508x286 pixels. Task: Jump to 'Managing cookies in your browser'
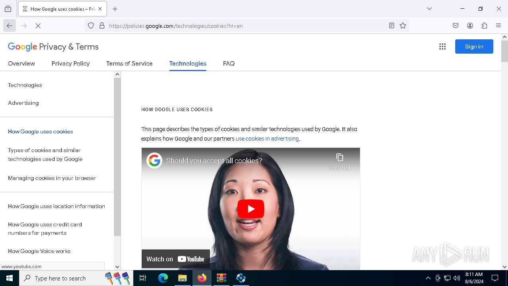(x=52, y=178)
